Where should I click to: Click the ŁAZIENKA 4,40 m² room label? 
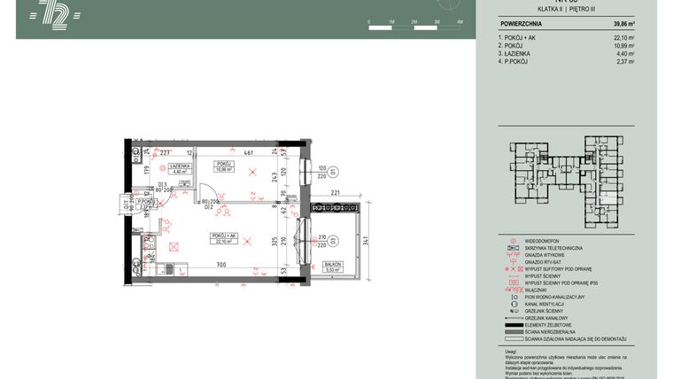pyautogui.click(x=180, y=168)
